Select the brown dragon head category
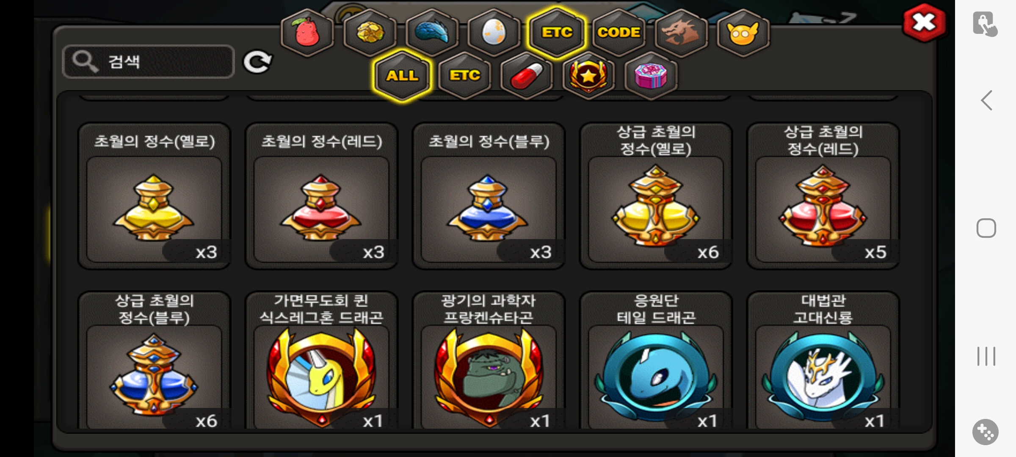1016x457 pixels. 681,33
